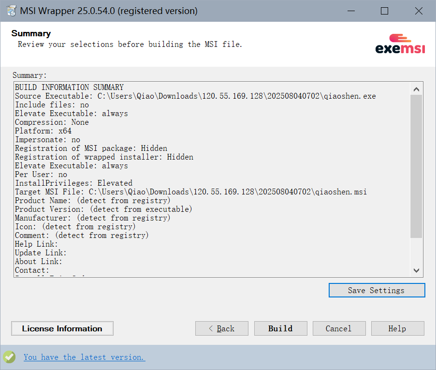Screen dimensions: 436x370
Task: Click the 'Platform: x64' summary line
Action: [43, 131]
